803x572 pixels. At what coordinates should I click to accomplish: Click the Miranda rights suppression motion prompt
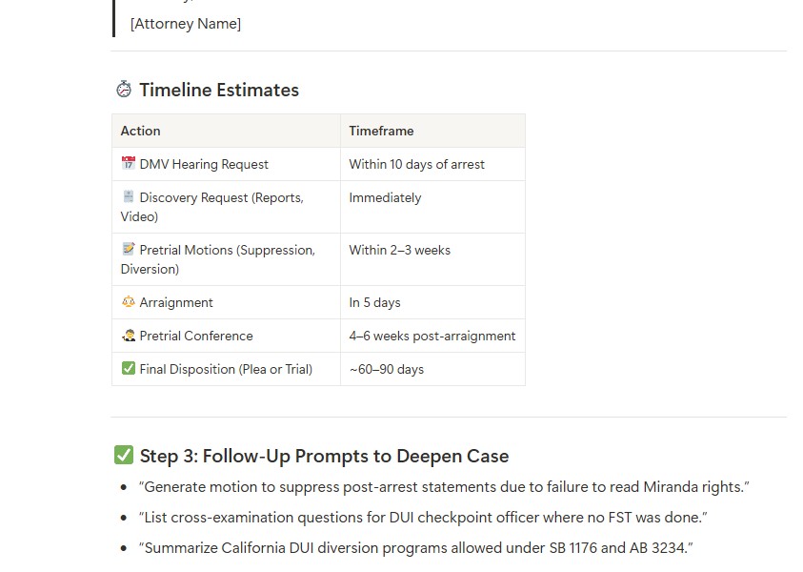[444, 487]
